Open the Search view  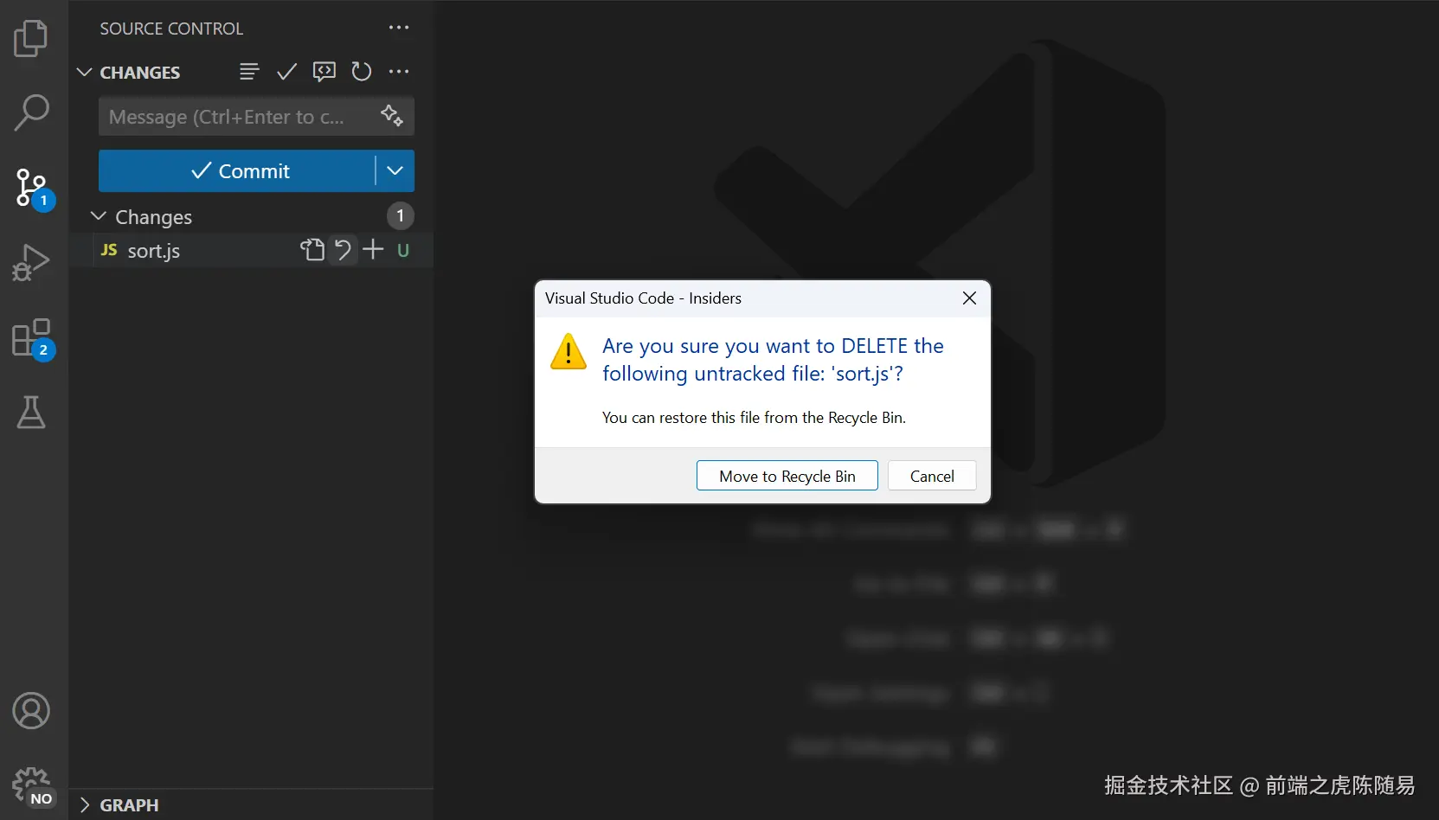coord(31,112)
